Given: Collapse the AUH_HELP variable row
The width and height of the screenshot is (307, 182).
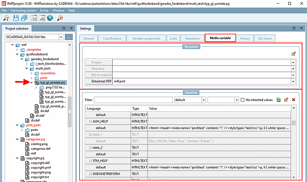Looking at the screenshot, I should pyautogui.click(x=90, y=121).
